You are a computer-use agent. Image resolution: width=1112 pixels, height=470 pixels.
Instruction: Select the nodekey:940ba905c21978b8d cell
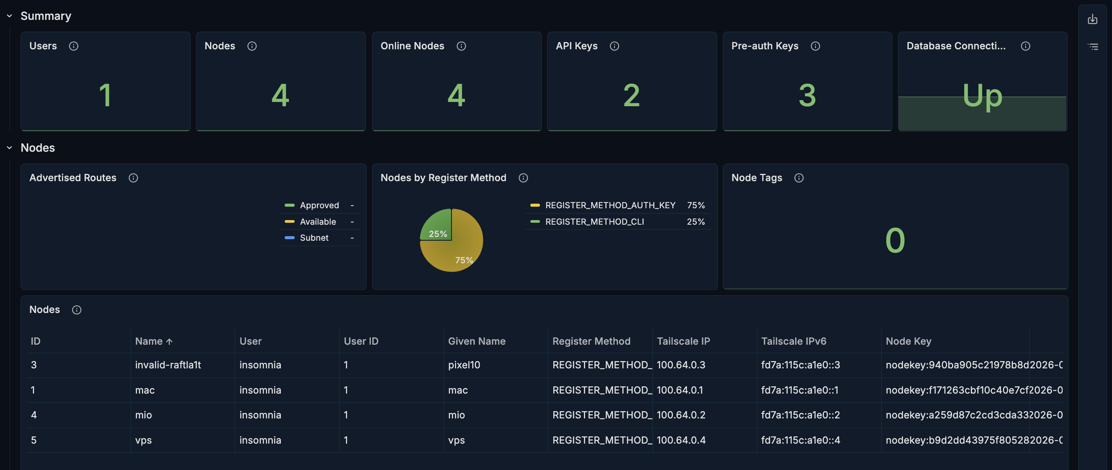(955, 365)
